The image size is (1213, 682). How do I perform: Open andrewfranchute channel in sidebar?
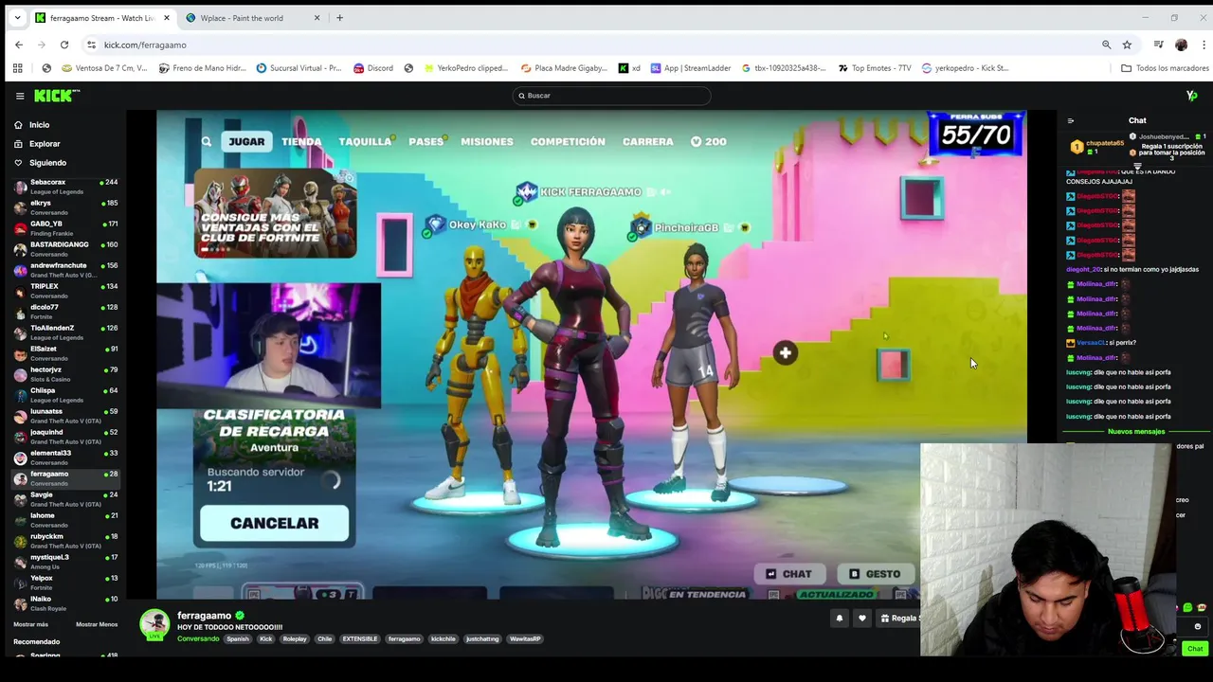[64, 269]
